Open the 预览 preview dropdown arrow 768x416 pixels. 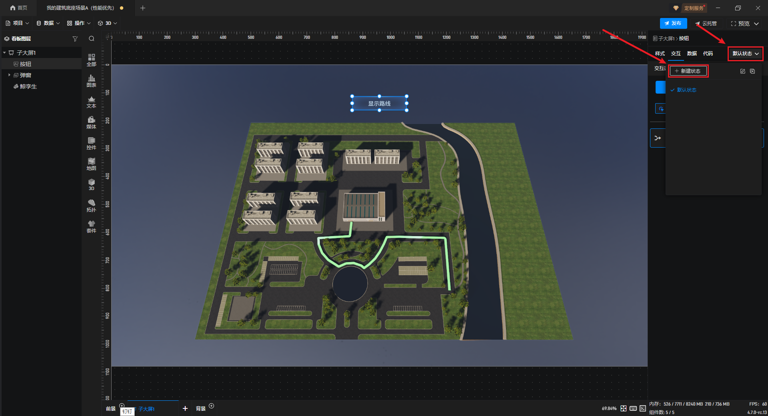pyautogui.click(x=756, y=24)
